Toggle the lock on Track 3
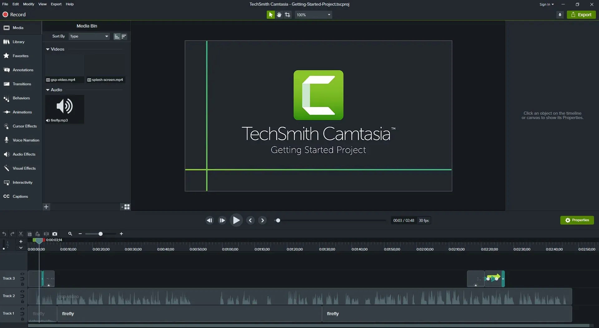 coord(22,284)
